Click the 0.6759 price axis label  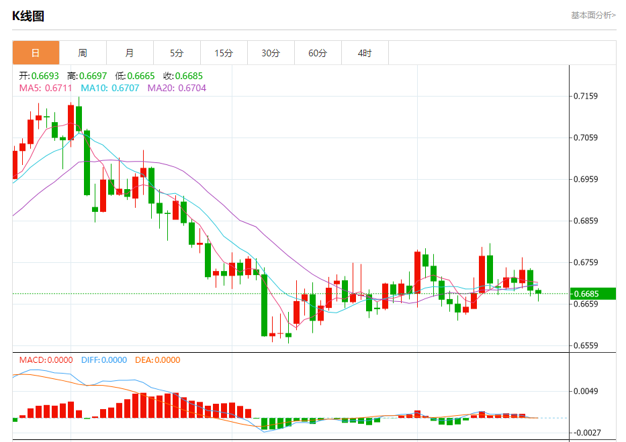[x=586, y=263]
